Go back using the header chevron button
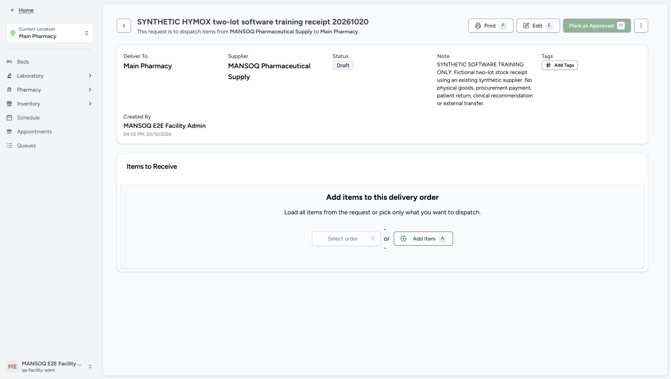This screenshot has height=379, width=671. click(124, 26)
